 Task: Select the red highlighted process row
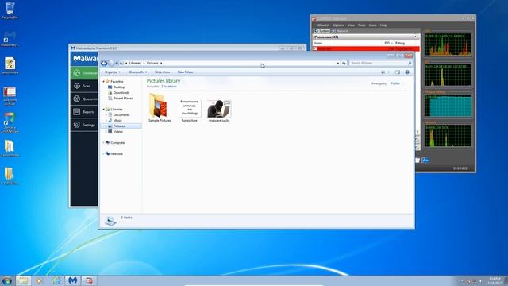click(366, 48)
